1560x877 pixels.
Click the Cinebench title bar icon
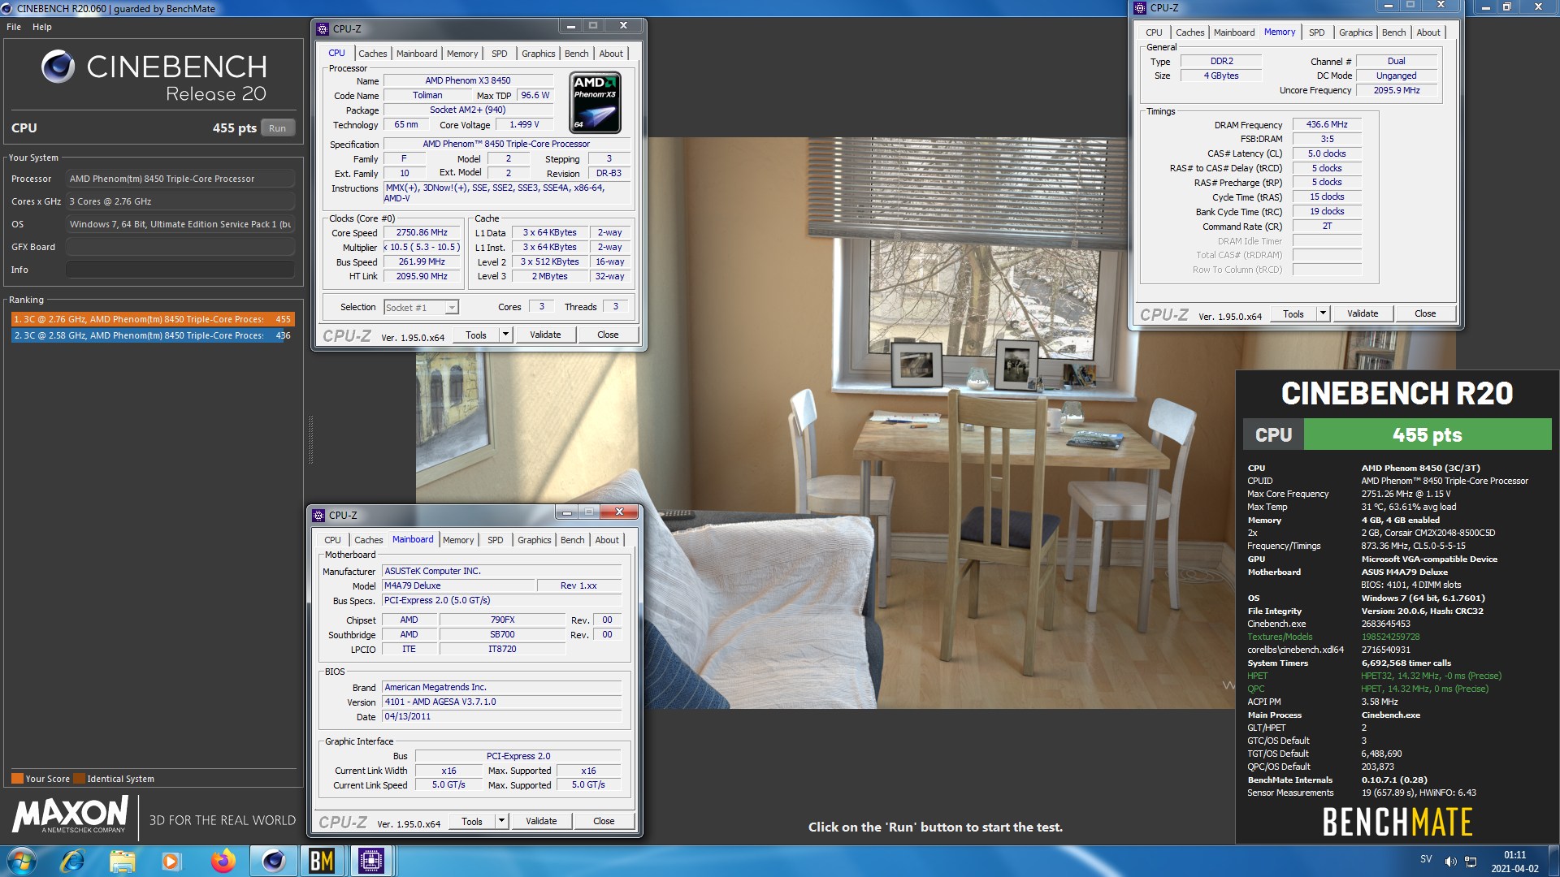(7, 8)
